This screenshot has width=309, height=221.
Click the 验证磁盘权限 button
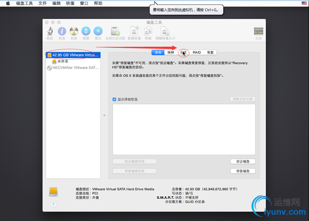click(134, 161)
